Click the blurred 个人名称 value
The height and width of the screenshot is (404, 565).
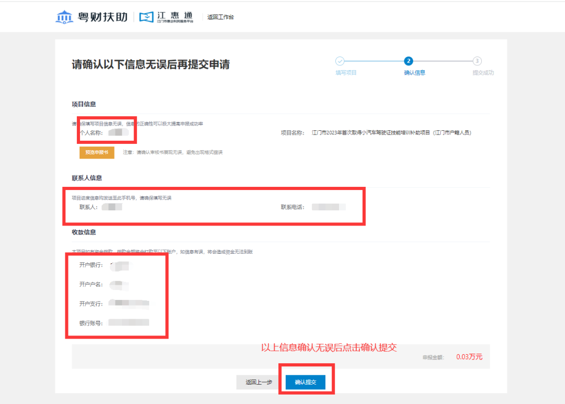118,133
